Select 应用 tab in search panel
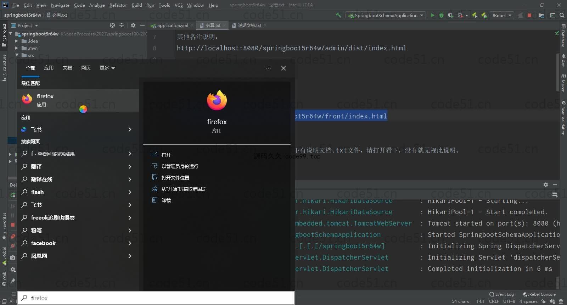This screenshot has height=305, width=567. point(49,68)
